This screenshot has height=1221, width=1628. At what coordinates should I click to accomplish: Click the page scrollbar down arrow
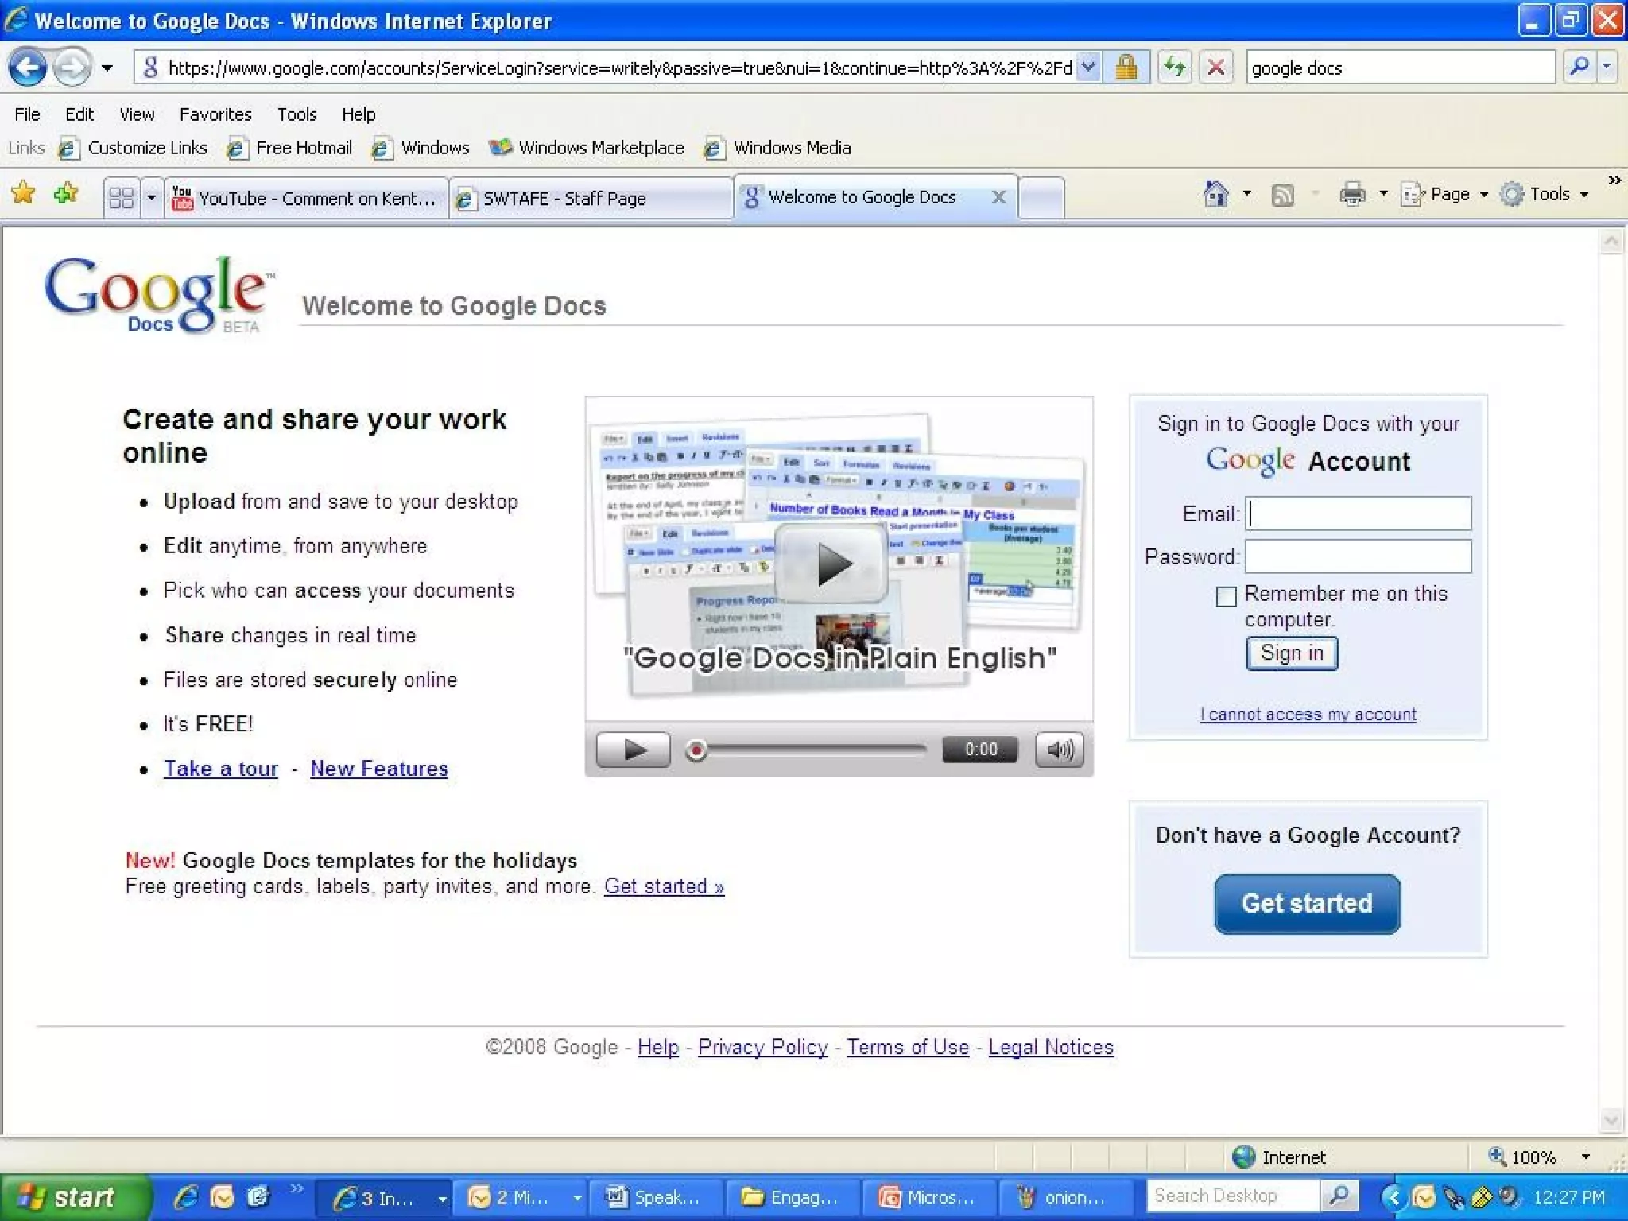(x=1611, y=1120)
